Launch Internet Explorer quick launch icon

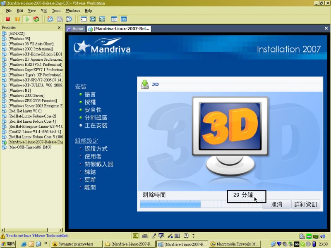pyautogui.click(x=24, y=244)
